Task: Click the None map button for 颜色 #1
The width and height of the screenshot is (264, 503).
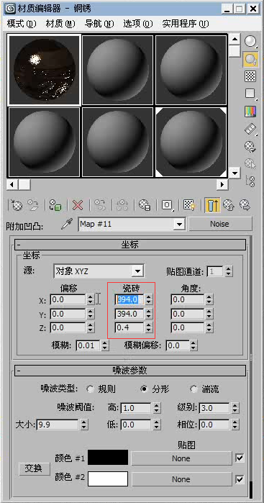Action: point(181,458)
